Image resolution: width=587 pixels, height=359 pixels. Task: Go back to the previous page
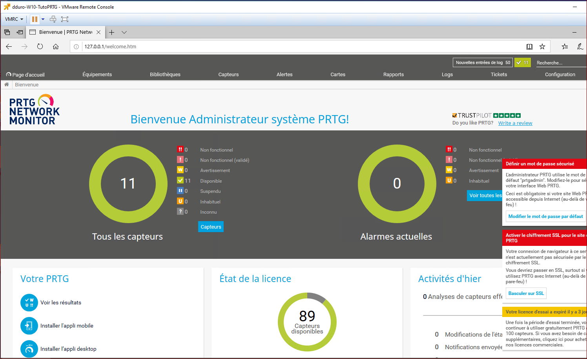click(x=9, y=46)
